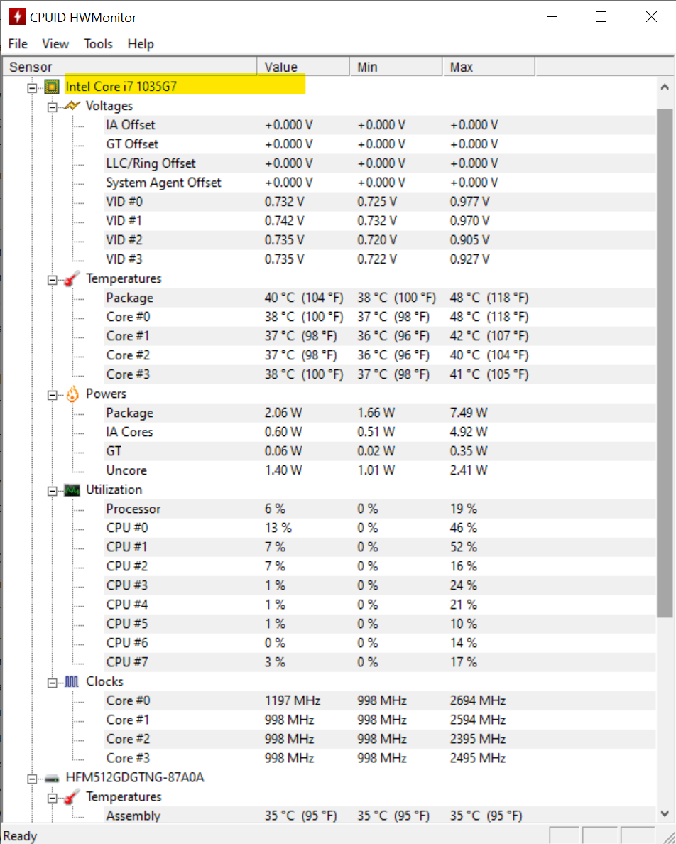The width and height of the screenshot is (676, 844).
Task: Collapse the Intel Core i7 1035G7 node
Action: [x=32, y=87]
